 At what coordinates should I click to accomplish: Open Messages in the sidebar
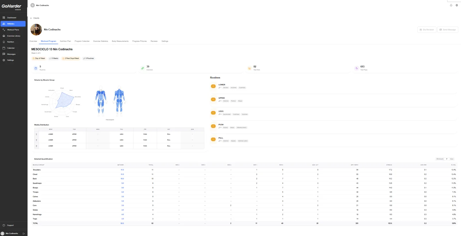(x=13, y=54)
